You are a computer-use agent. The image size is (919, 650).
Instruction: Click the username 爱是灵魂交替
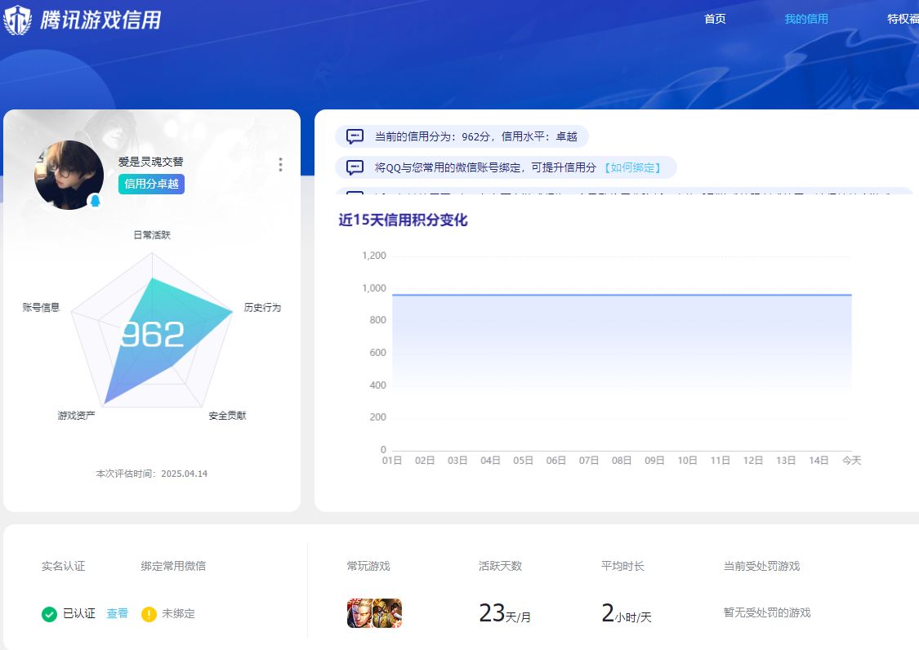[x=150, y=162]
